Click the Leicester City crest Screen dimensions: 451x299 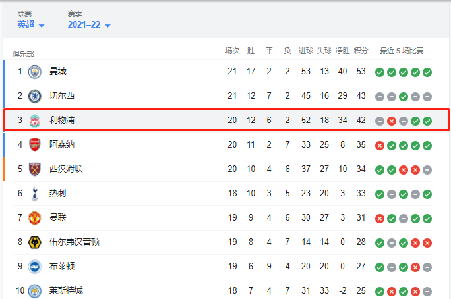(35, 291)
